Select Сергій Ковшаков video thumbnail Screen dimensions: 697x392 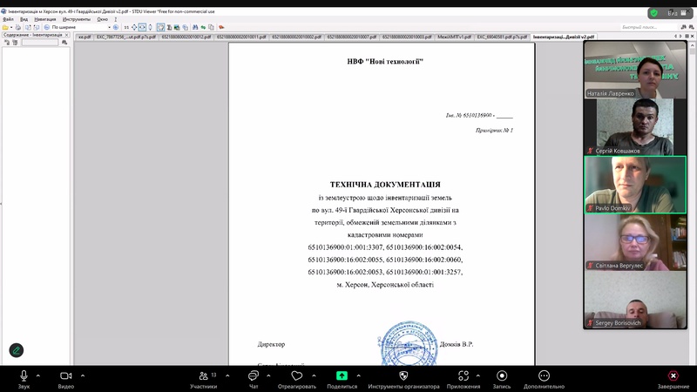[635, 126]
